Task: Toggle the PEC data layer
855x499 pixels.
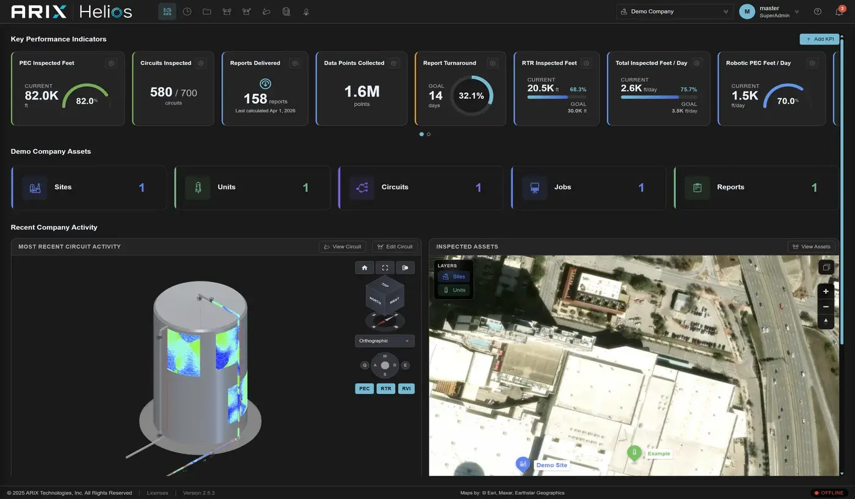Action: pyautogui.click(x=365, y=388)
